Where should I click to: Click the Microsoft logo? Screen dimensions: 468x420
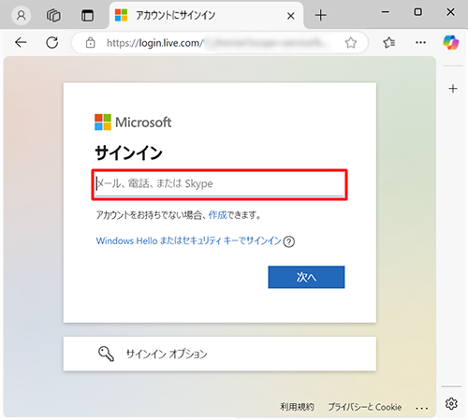pos(133,122)
